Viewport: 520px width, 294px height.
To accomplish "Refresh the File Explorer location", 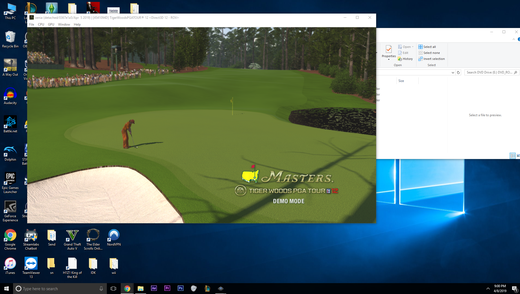I will point(458,72).
